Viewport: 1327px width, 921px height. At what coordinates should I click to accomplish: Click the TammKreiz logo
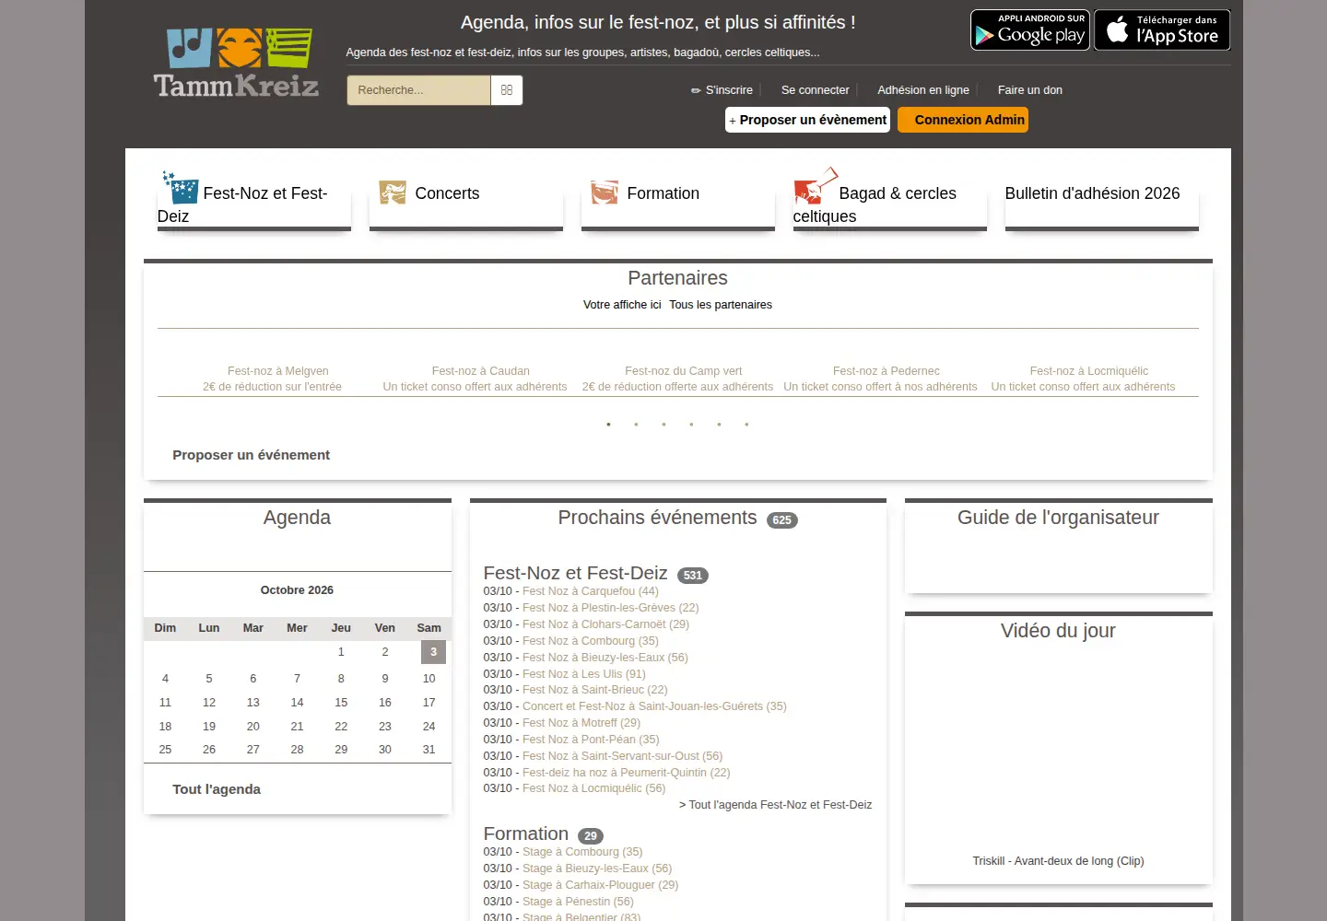[x=236, y=63]
